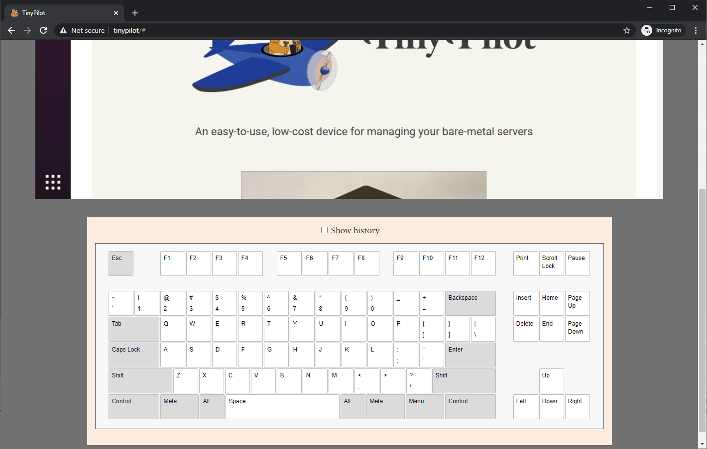Enable the Show history checkbox
Screen dimensions: 707x449
point(324,230)
